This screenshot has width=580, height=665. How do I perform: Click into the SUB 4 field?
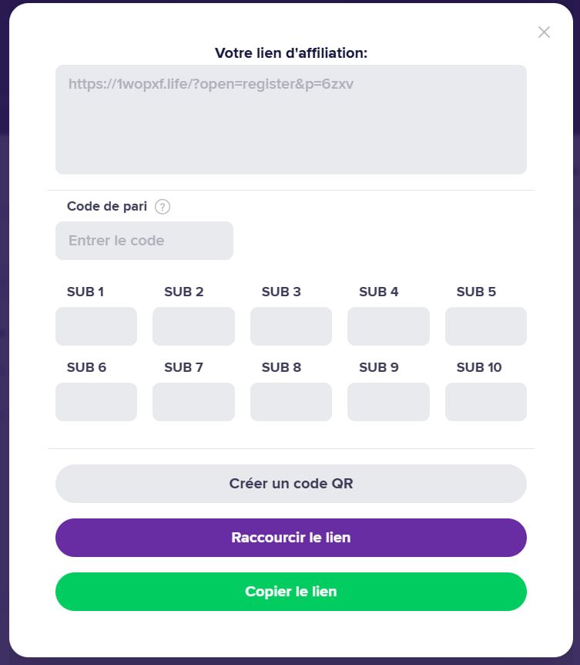388,326
